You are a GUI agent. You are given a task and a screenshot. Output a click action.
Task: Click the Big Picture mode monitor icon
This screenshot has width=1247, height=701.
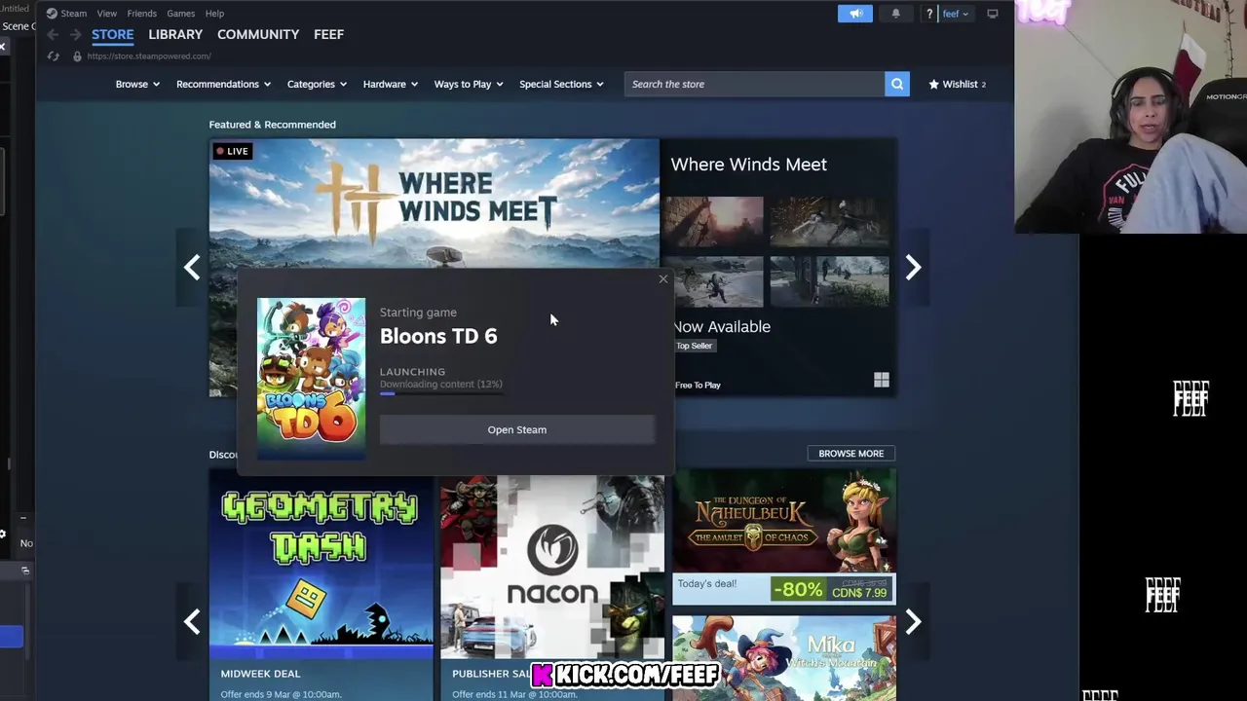click(x=993, y=14)
